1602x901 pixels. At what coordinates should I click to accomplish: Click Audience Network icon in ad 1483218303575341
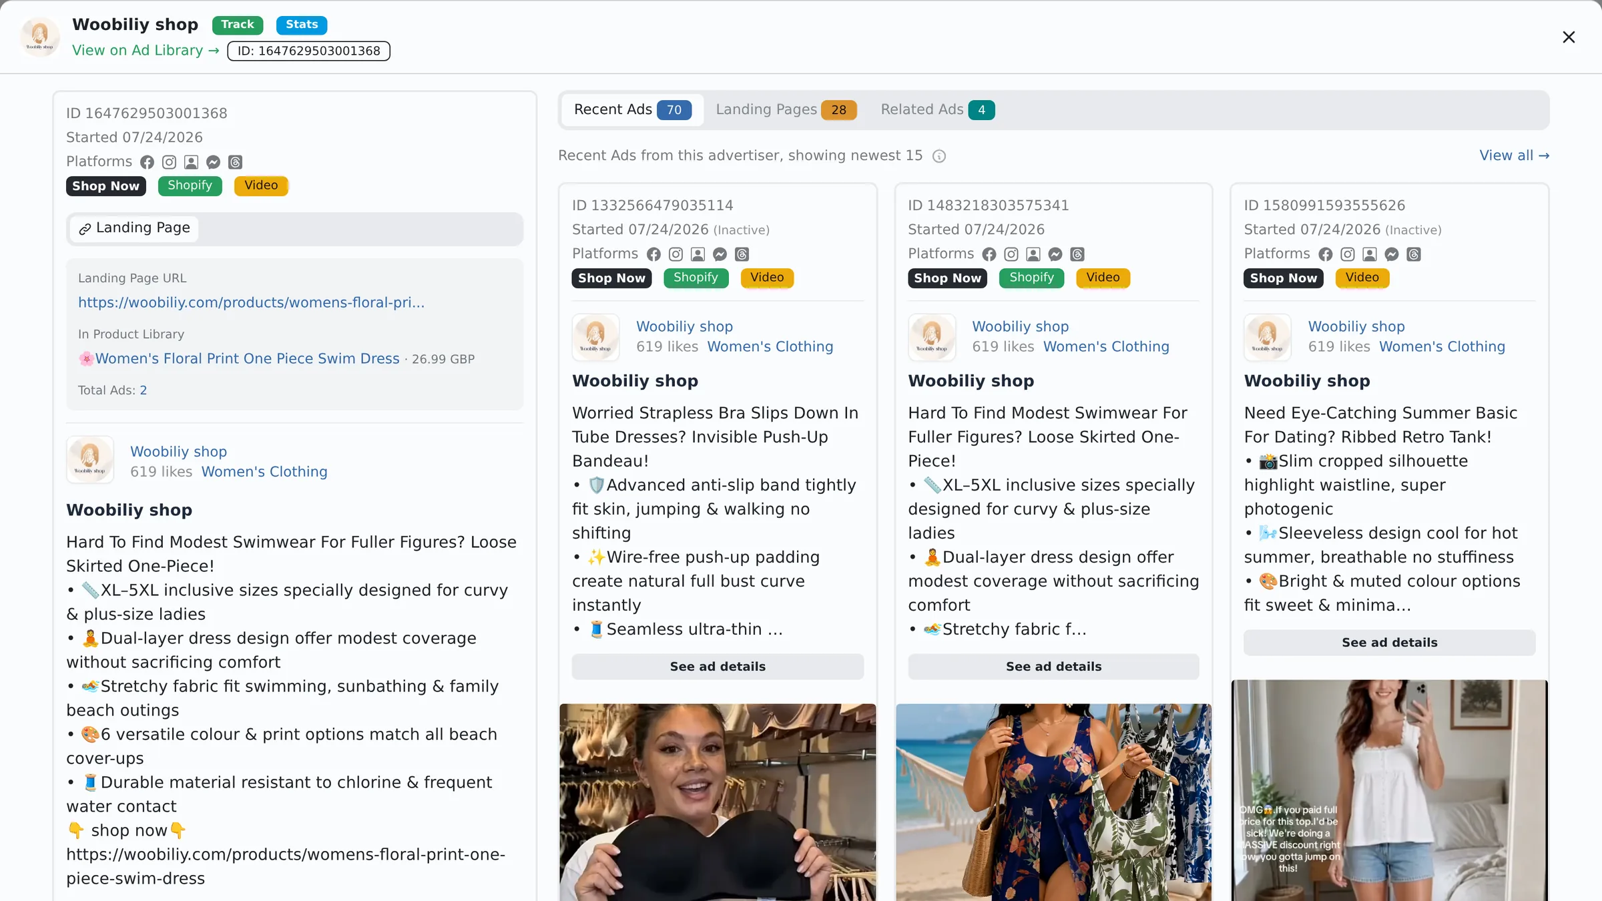(1033, 254)
